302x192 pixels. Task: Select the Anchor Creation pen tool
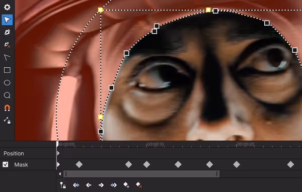[7, 32]
